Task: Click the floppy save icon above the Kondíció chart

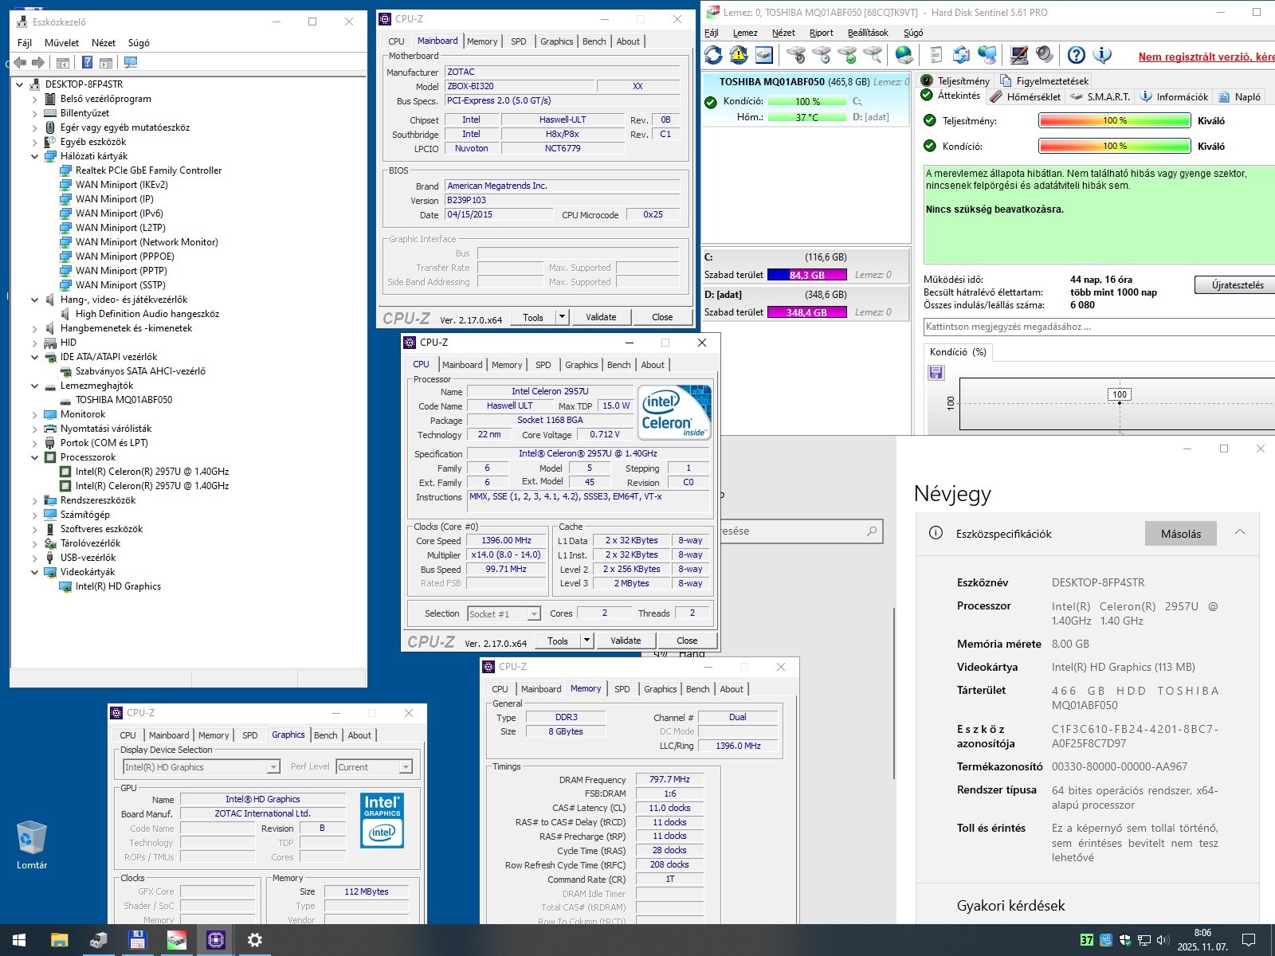Action: click(x=936, y=372)
